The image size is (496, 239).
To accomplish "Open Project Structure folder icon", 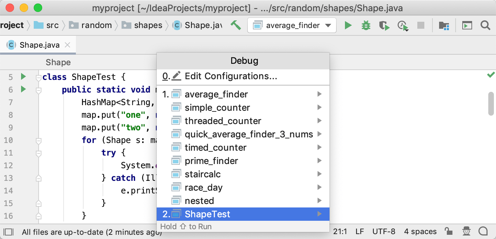I will click(x=444, y=26).
